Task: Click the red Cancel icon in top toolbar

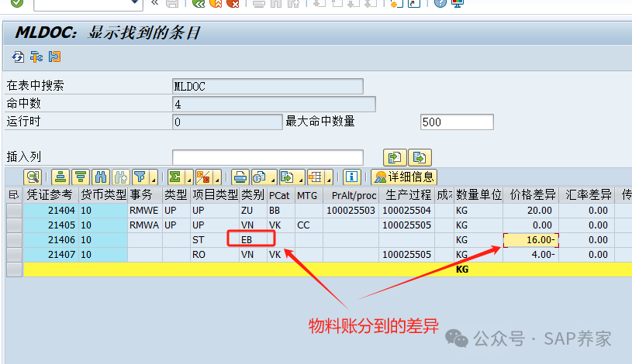Action: [x=233, y=4]
